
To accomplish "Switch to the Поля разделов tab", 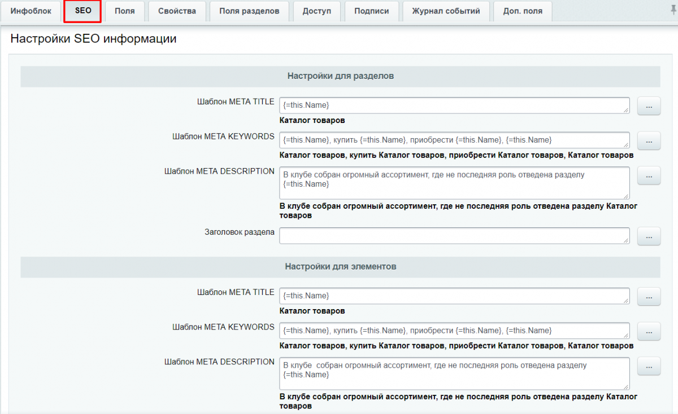I will point(249,11).
